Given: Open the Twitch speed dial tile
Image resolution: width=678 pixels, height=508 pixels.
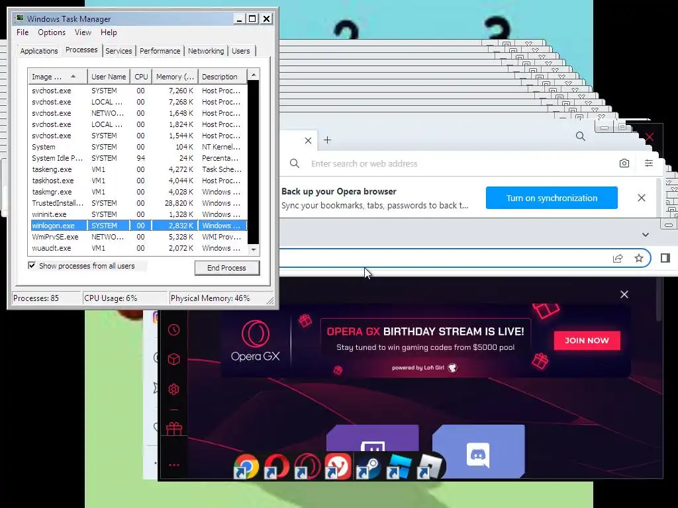Looking at the screenshot, I should point(373,439).
